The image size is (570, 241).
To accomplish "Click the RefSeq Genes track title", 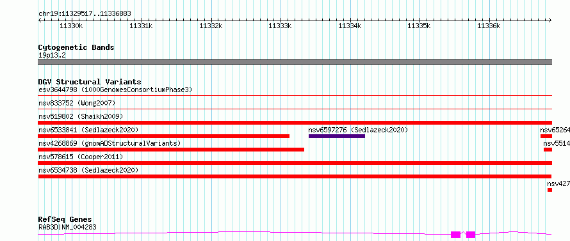I will click(x=65, y=220).
